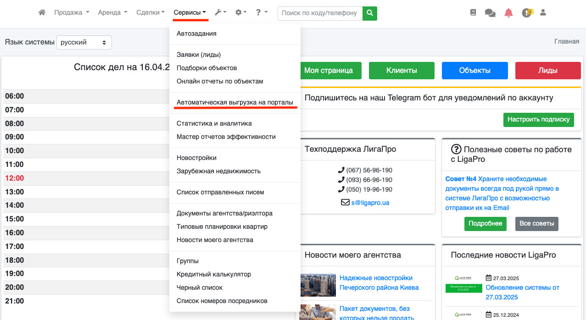
Task: Expand the question mark help dropdown
Action: [262, 13]
